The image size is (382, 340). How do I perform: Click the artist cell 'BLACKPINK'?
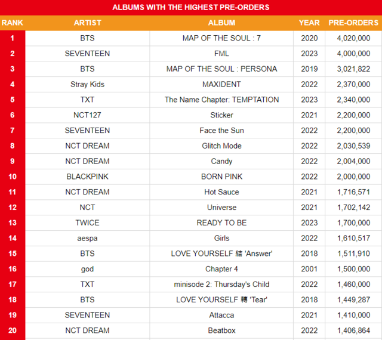(88, 177)
